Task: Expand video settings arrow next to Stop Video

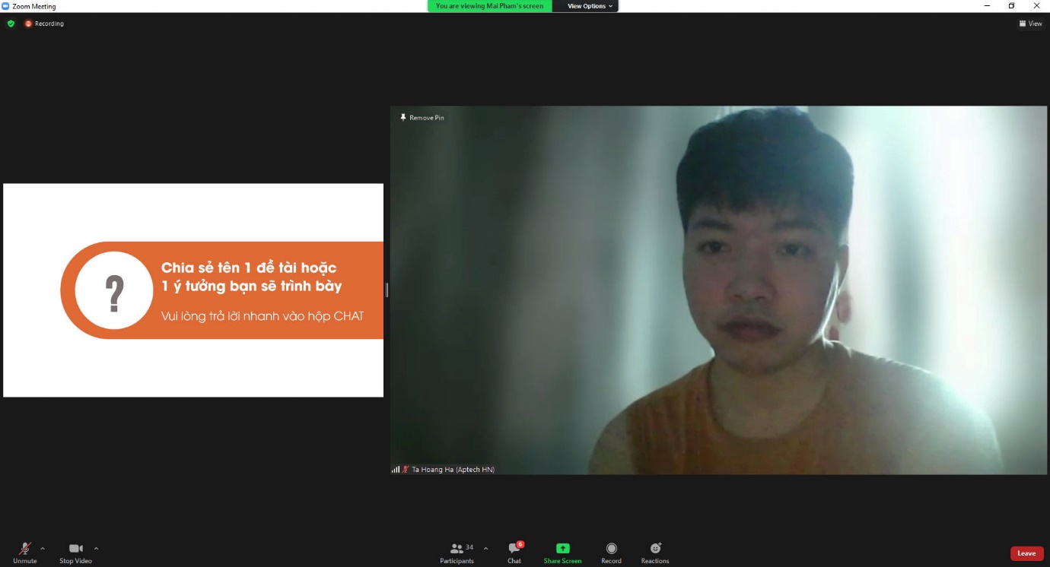Action: pyautogui.click(x=96, y=548)
